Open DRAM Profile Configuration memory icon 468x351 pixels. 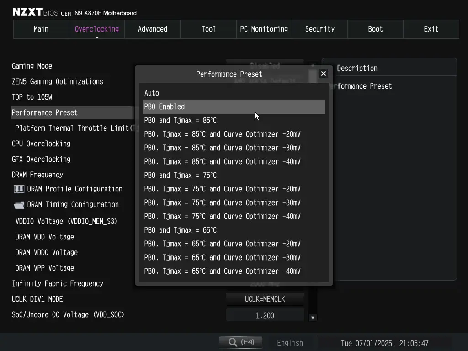(19, 189)
